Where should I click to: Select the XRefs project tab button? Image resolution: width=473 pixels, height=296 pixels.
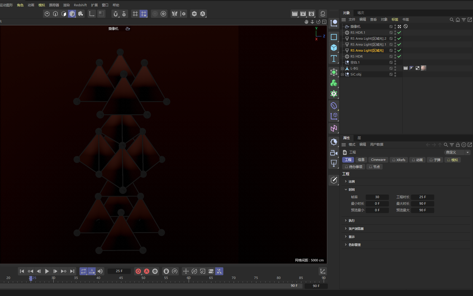(399, 160)
